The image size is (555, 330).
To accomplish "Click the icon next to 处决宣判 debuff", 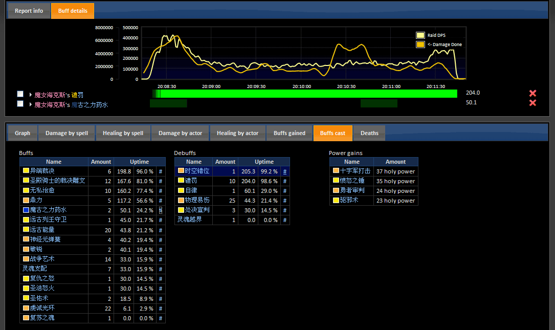I will (181, 210).
